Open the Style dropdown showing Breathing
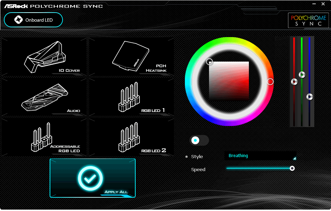The height and width of the screenshot is (211, 331). [x=261, y=156]
